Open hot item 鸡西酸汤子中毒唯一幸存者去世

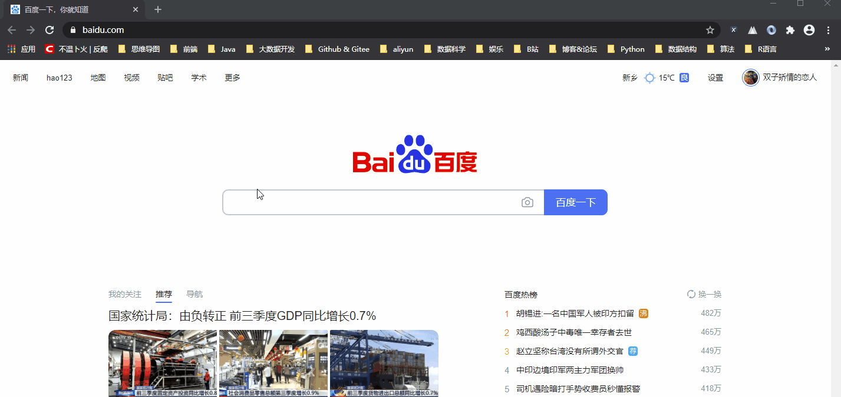pyautogui.click(x=574, y=332)
